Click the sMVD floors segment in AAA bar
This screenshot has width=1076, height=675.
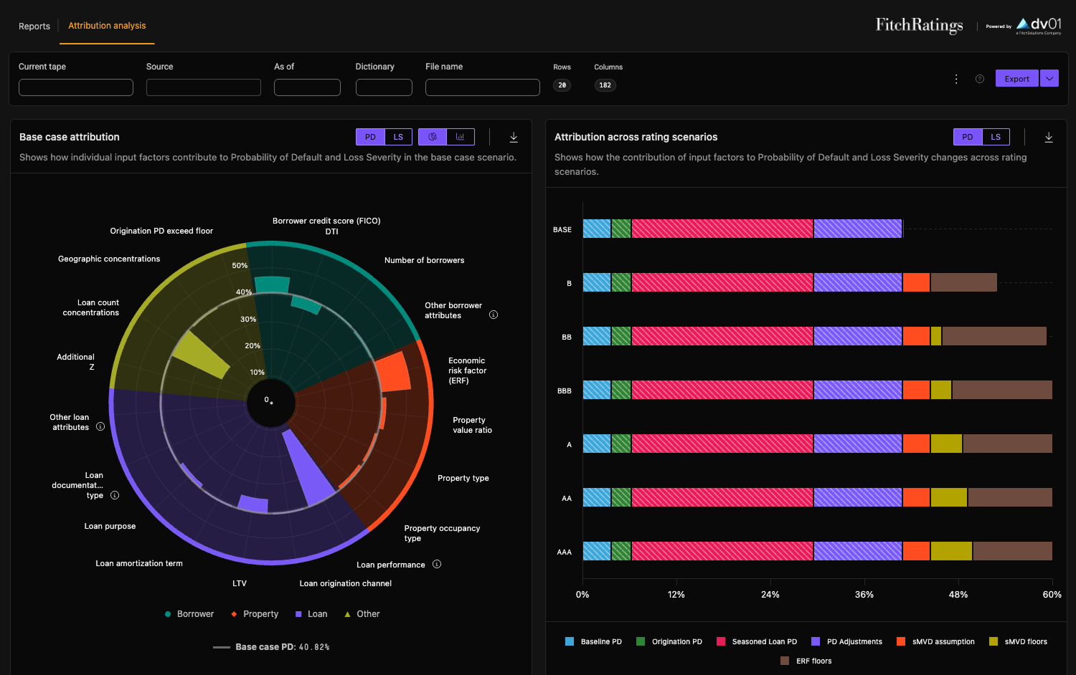(x=951, y=551)
